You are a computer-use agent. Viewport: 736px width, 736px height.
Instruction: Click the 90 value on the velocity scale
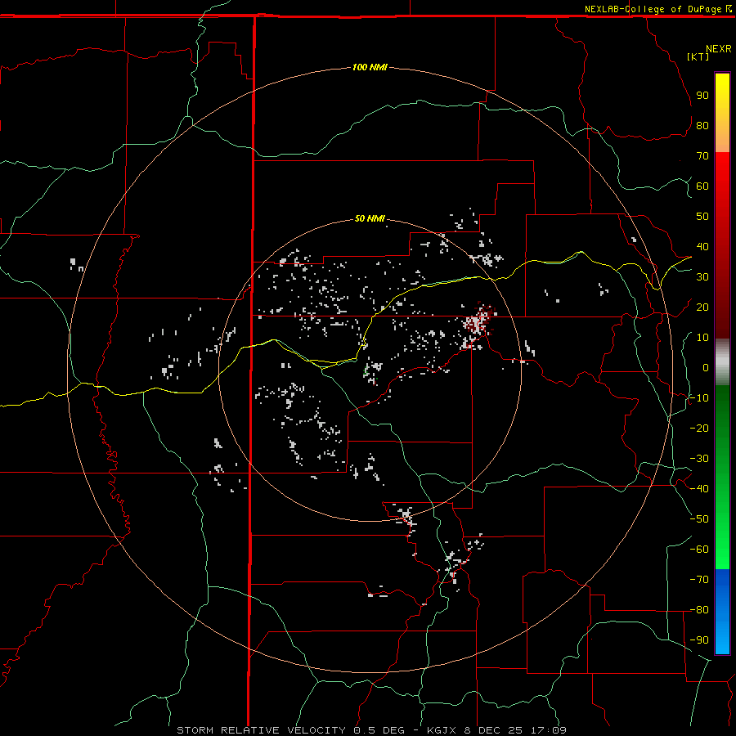click(x=702, y=96)
